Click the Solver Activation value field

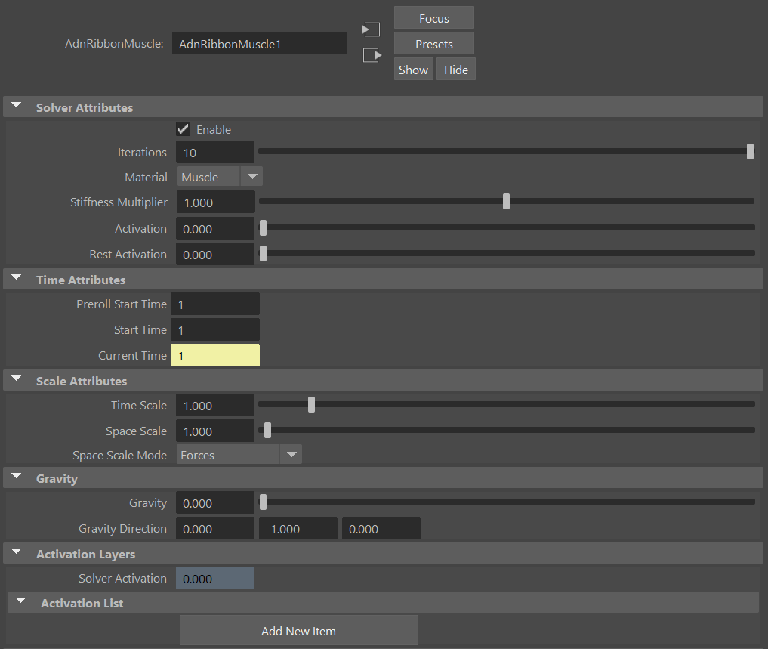point(214,578)
